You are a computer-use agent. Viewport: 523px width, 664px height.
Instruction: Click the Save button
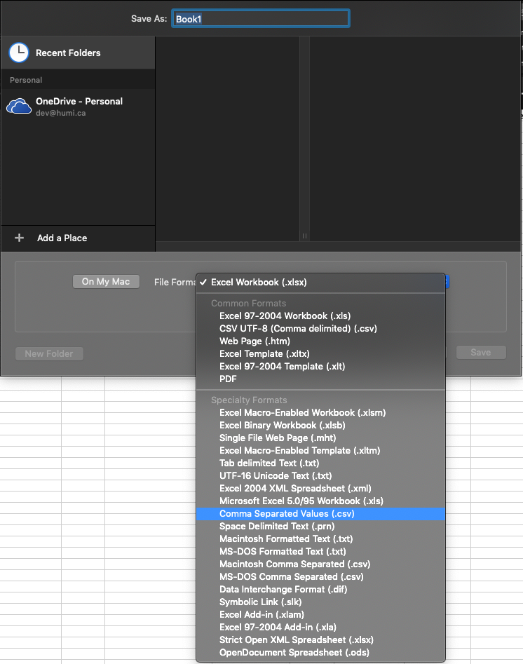(481, 352)
